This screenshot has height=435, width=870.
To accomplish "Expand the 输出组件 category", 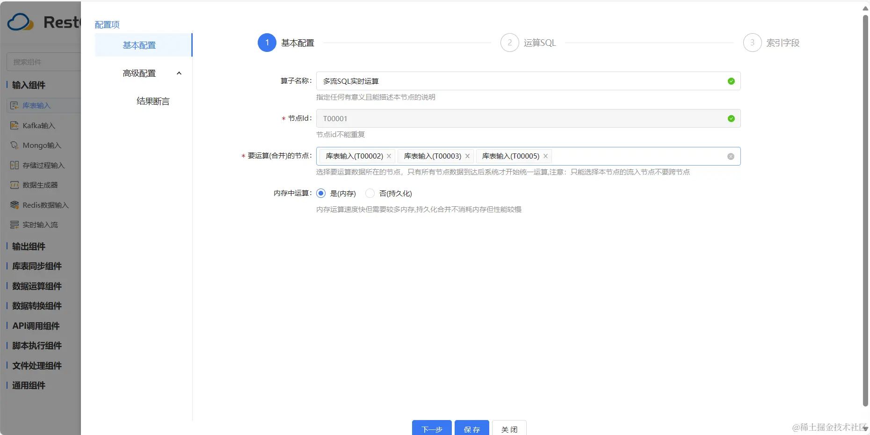I will [x=29, y=246].
